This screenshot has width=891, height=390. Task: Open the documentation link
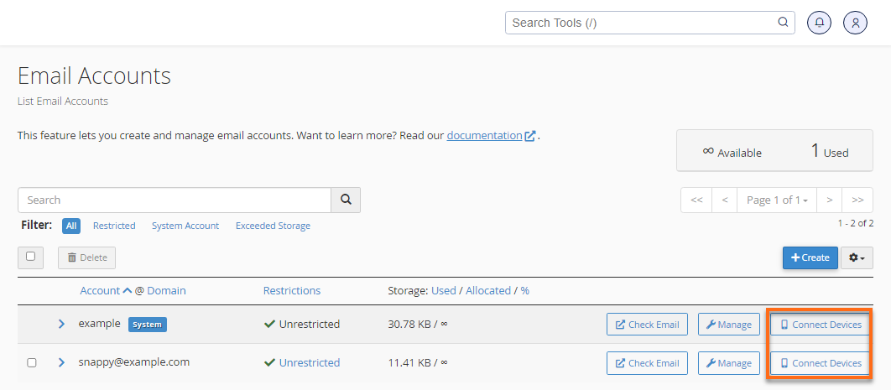tap(484, 135)
